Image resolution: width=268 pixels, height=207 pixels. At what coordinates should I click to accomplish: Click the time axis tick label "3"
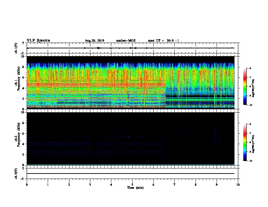point(90,184)
